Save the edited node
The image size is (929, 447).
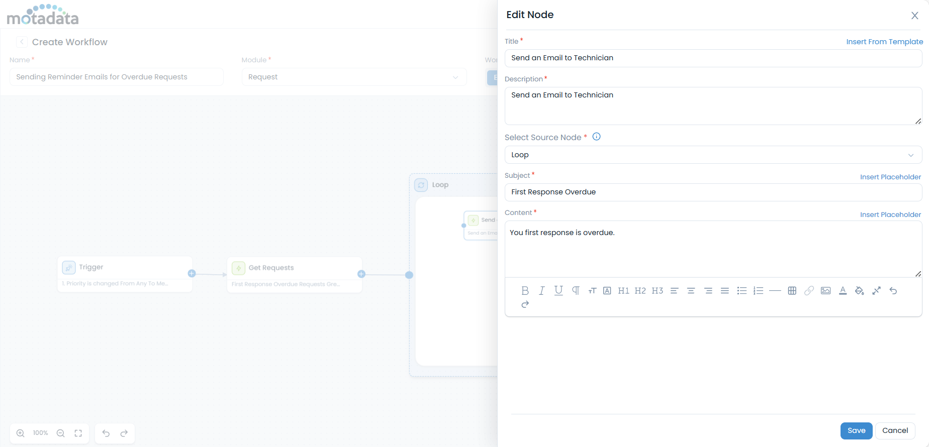coord(856,430)
